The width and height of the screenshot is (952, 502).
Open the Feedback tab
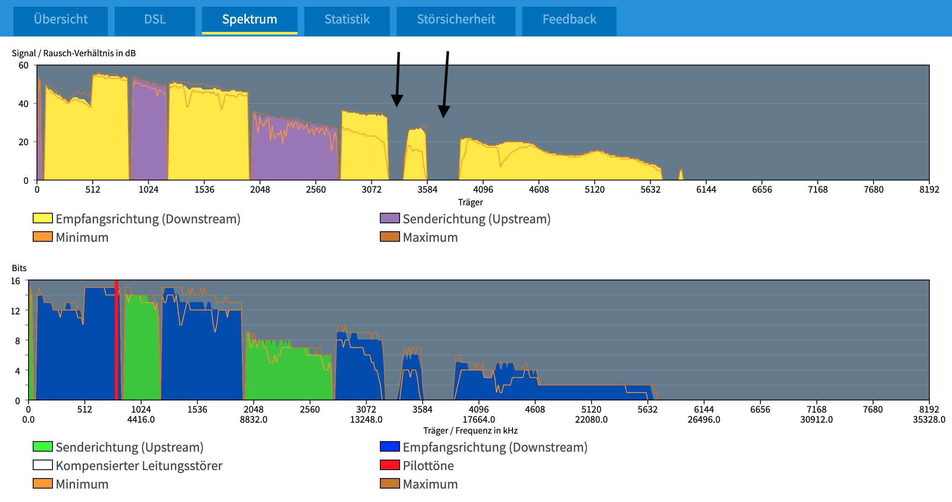569,19
